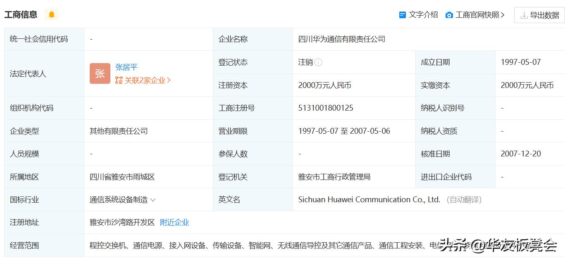Click registration number 5131001800125 cell
The image size is (565, 260).
326,108
